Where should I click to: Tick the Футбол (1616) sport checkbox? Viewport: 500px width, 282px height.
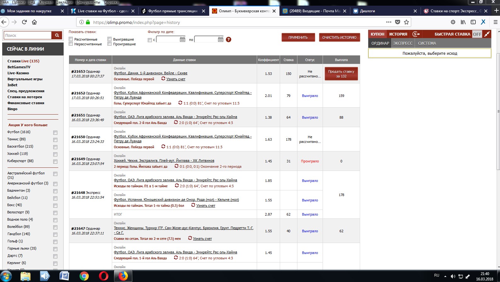click(x=55, y=133)
